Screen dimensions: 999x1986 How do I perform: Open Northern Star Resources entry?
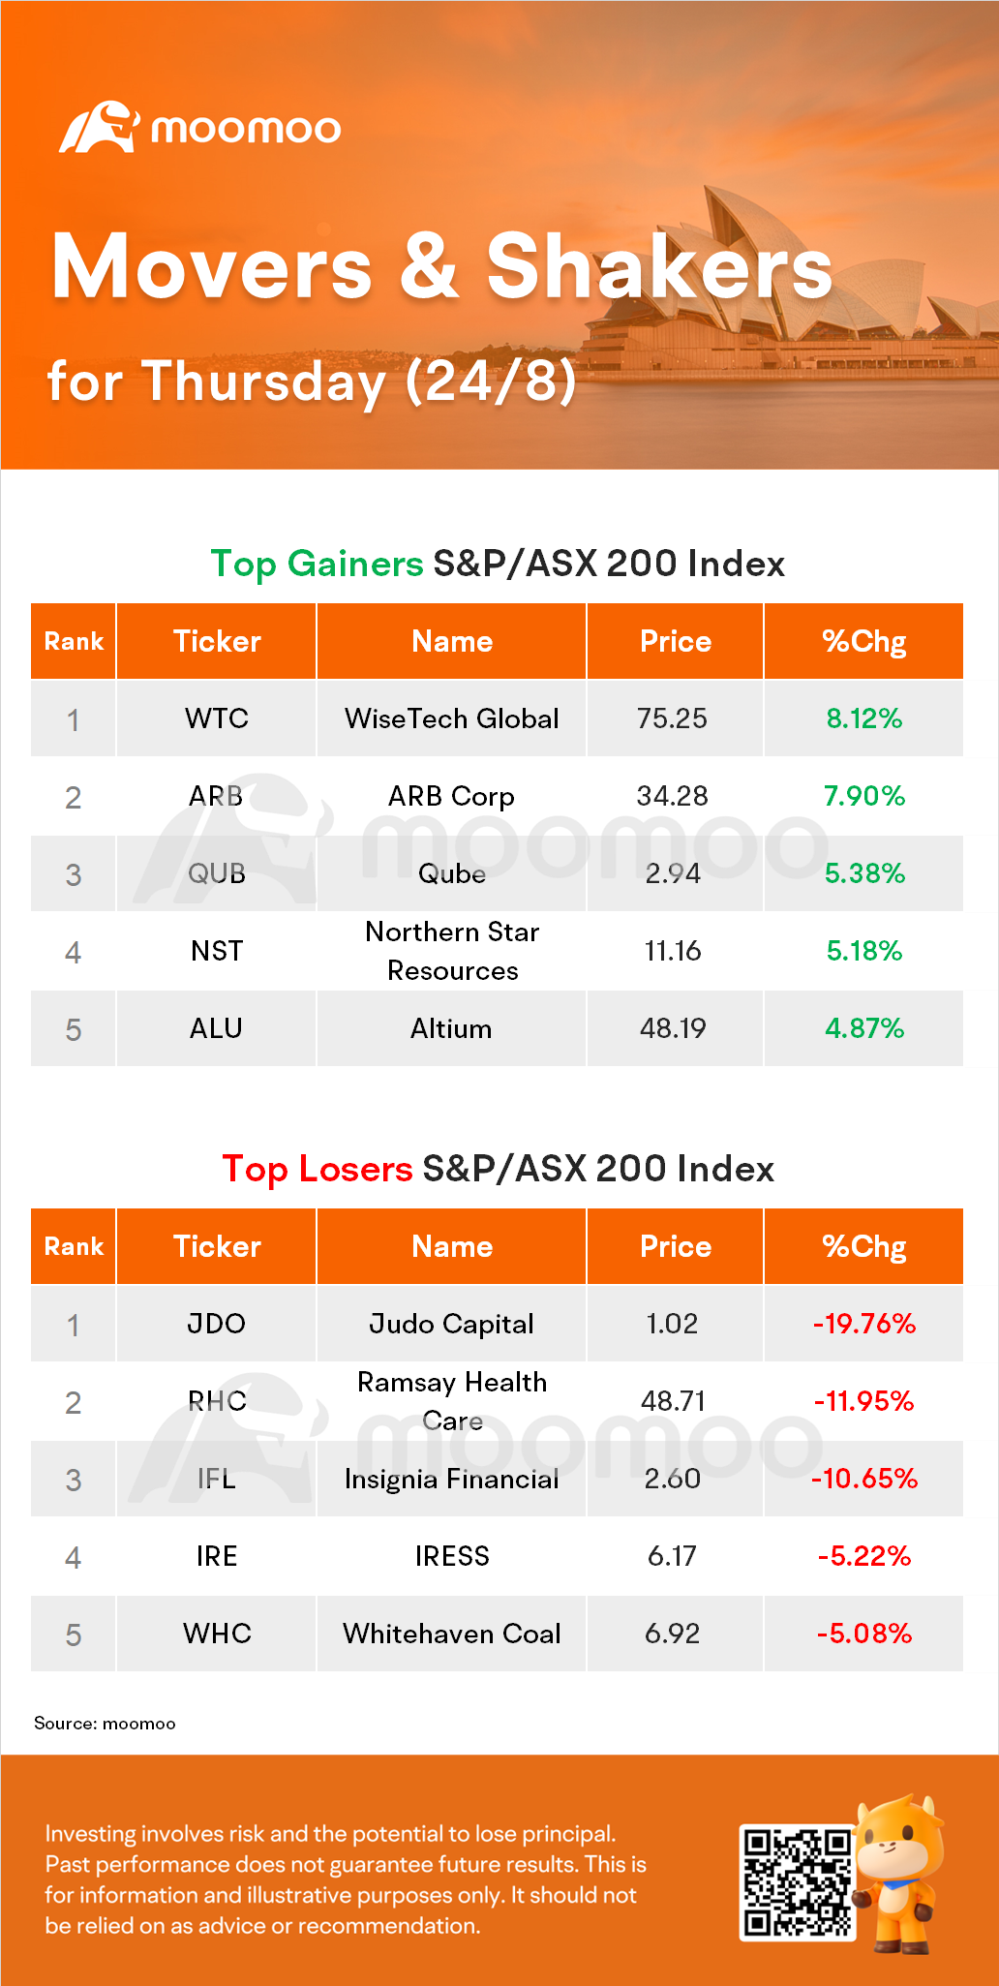tap(452, 951)
